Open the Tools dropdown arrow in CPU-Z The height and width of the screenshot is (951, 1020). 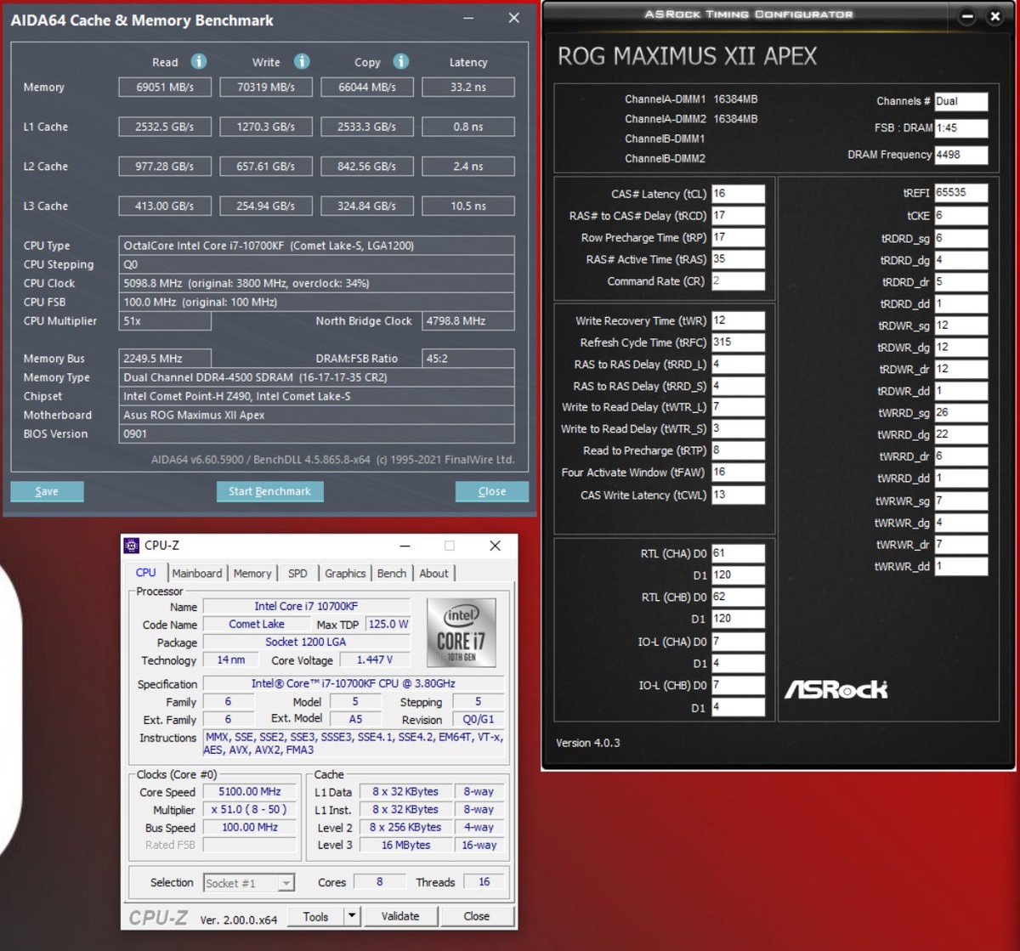[x=352, y=916]
